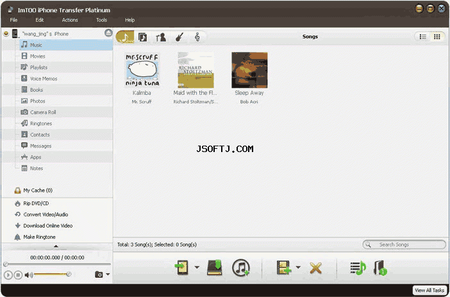Adjust the volume slider
Image resolution: width=450 pixels, height=297 pixels.
tap(52, 275)
